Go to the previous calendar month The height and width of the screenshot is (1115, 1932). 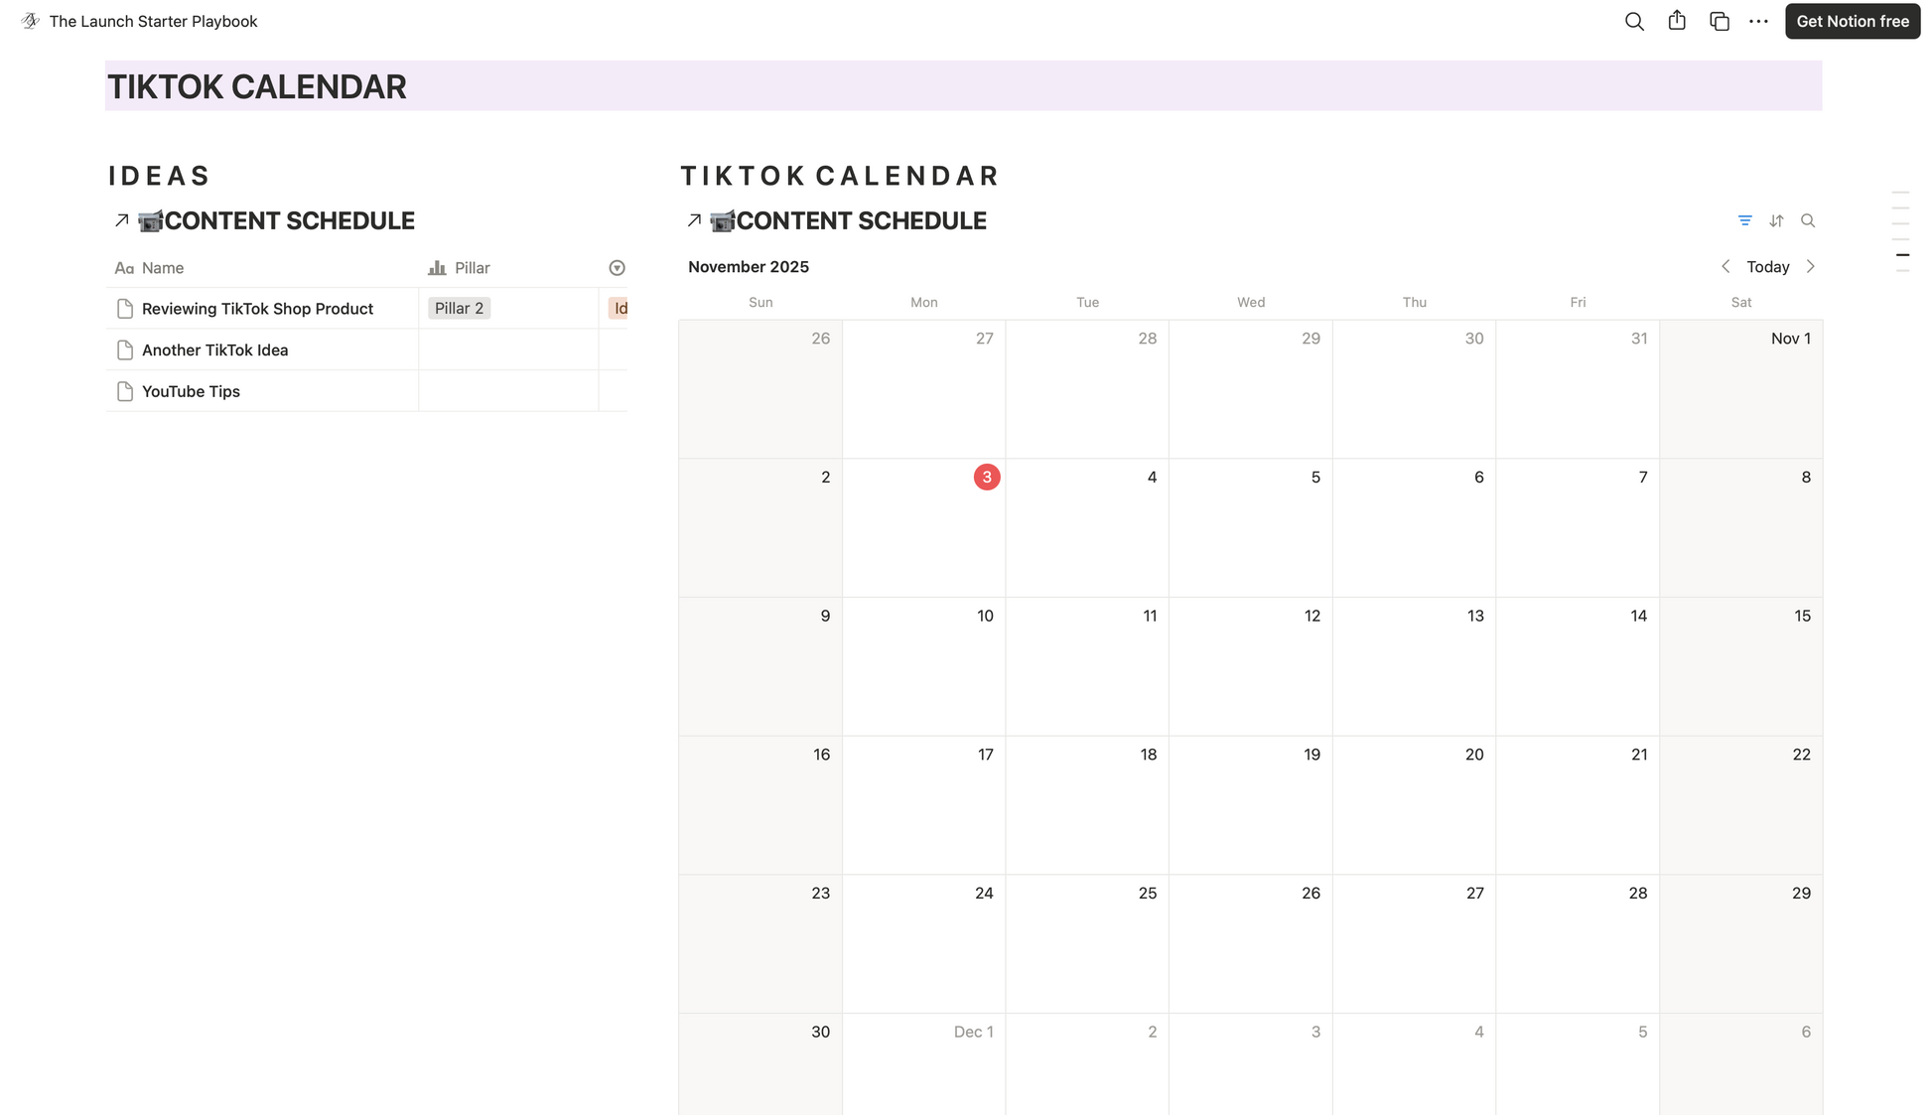[x=1725, y=267]
